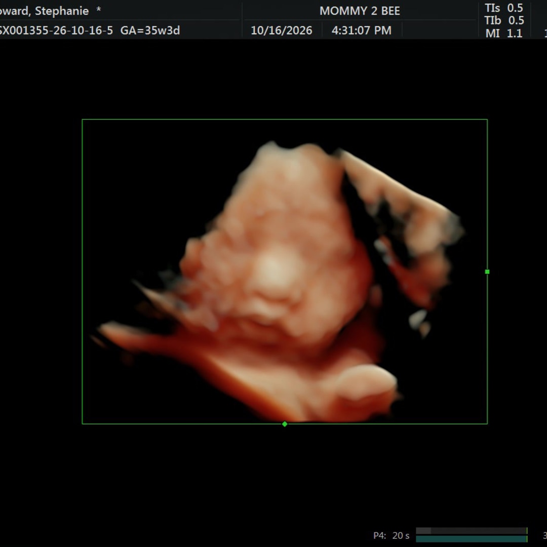Click the time "4:31:07 PM"

click(362, 30)
